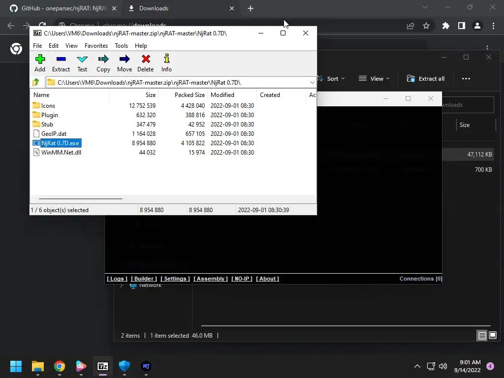
Task: Open the View menu in 7-Zip
Action: pyautogui.click(x=71, y=46)
